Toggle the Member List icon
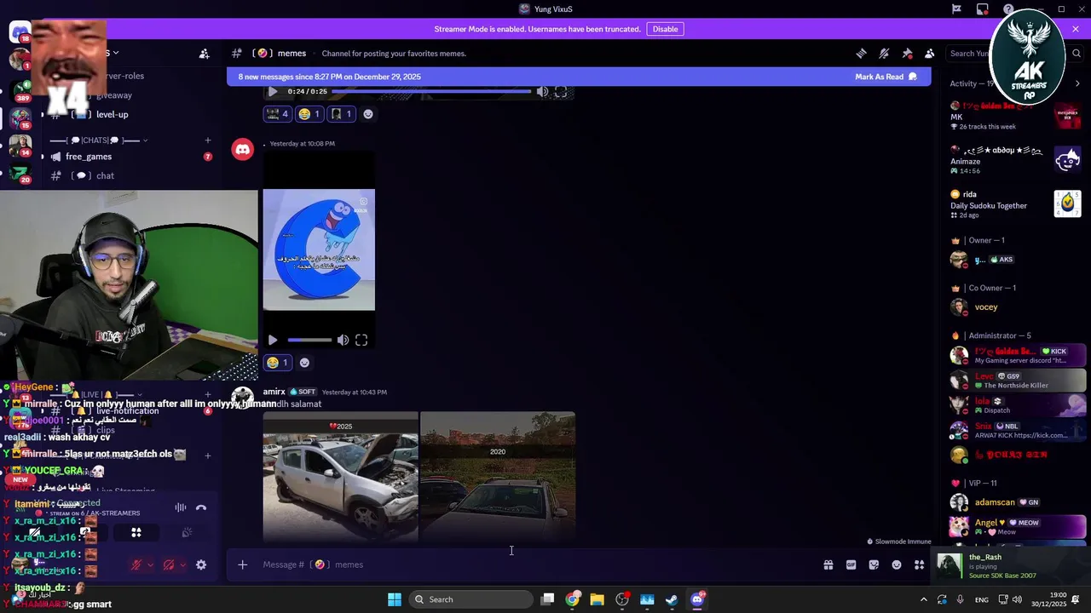This screenshot has height=613, width=1091. click(x=929, y=54)
